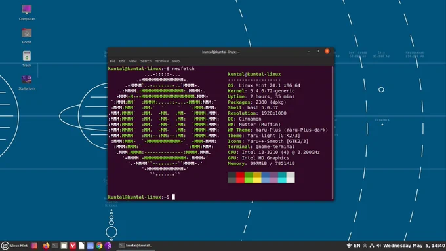Click the pink gradient icon beside Linux Mint
Image resolution: width=446 pixels, height=251 pixels.
pos(34,246)
